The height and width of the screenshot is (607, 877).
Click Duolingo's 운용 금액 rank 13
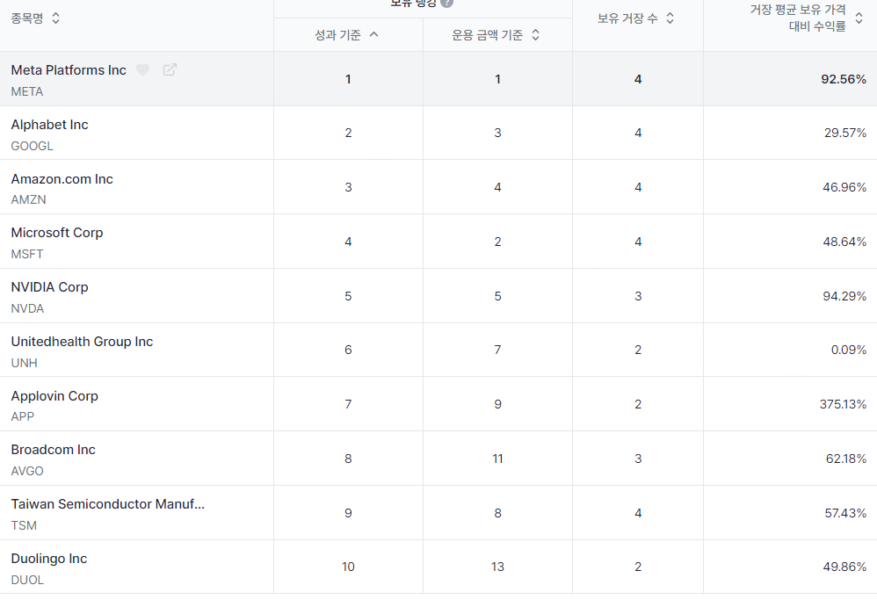[x=497, y=567]
